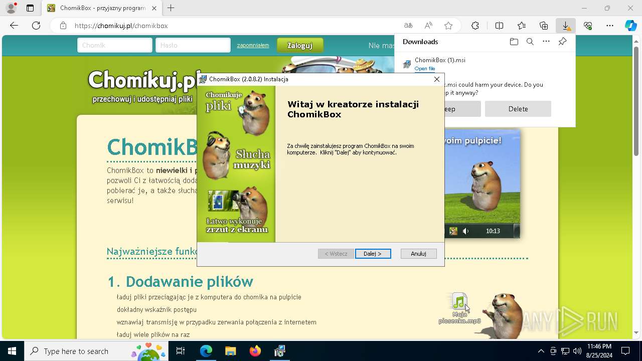This screenshot has width=642, height=361.
Task: Cancel installation with Anuluj
Action: [418, 254]
